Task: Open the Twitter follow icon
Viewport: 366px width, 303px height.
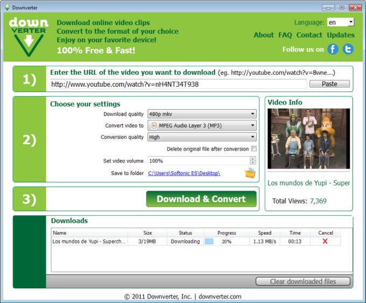Action: pos(348,50)
